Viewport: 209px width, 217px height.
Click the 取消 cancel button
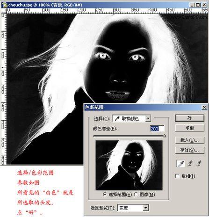click(x=189, y=128)
